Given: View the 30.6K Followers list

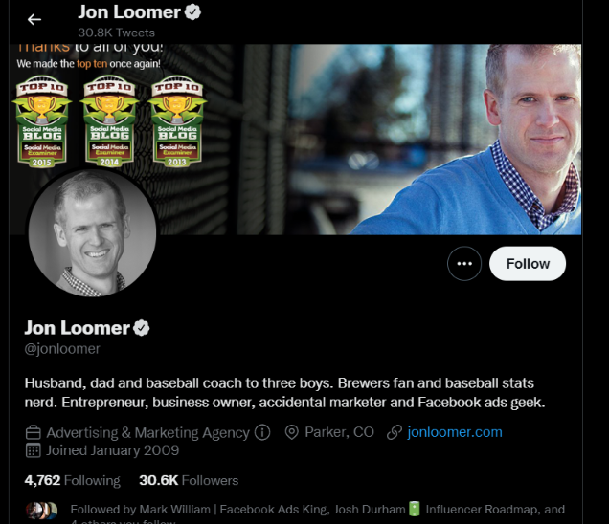Looking at the screenshot, I should tap(189, 480).
